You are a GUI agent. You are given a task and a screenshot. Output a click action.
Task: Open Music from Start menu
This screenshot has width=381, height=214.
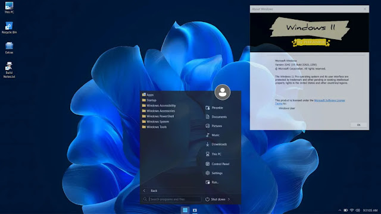(213, 135)
